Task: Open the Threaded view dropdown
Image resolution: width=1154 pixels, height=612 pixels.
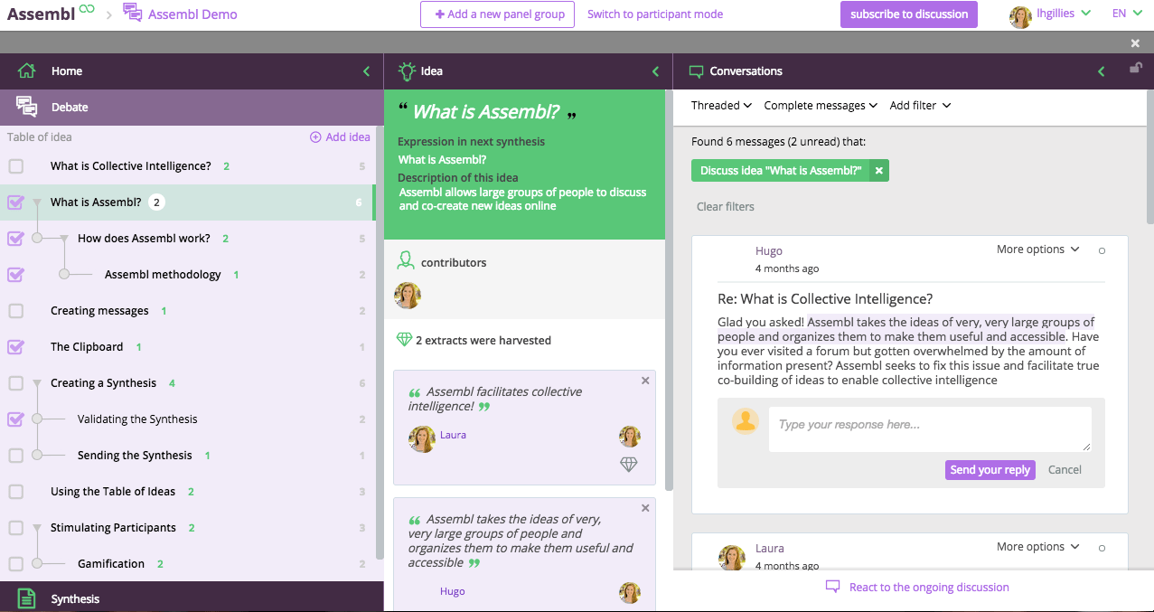Action: pos(721,106)
